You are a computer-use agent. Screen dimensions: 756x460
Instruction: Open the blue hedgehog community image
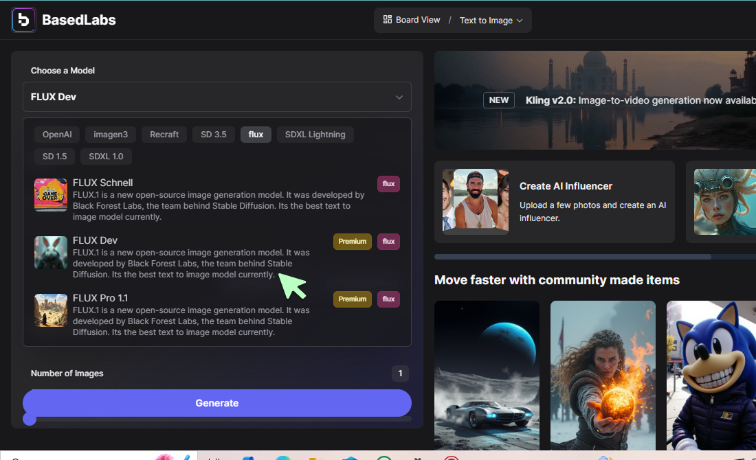click(711, 376)
